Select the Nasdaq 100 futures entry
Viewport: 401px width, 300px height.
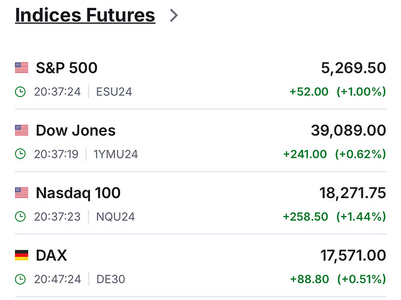(78, 193)
